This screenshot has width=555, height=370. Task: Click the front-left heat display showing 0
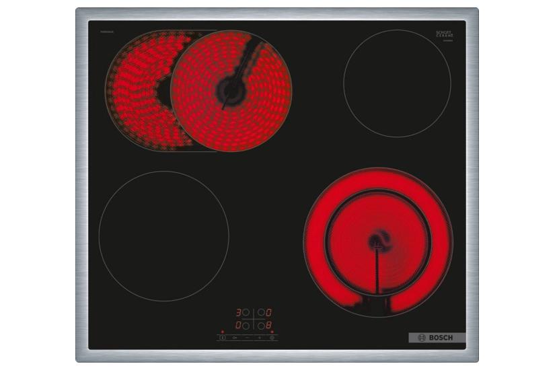[x=238, y=326]
